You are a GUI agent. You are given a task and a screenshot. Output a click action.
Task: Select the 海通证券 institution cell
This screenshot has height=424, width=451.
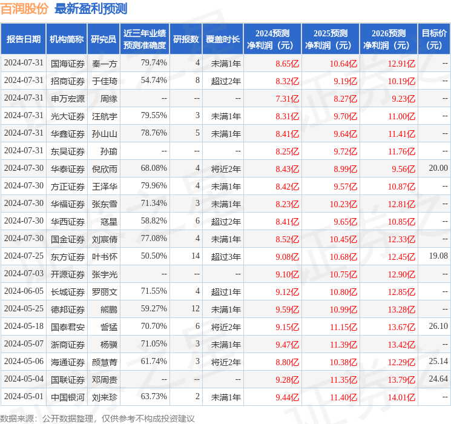point(68,362)
